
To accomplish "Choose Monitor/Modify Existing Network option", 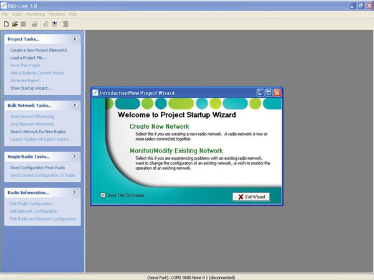I will [x=176, y=151].
